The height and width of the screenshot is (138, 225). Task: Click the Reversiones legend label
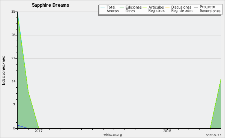coord(210,11)
